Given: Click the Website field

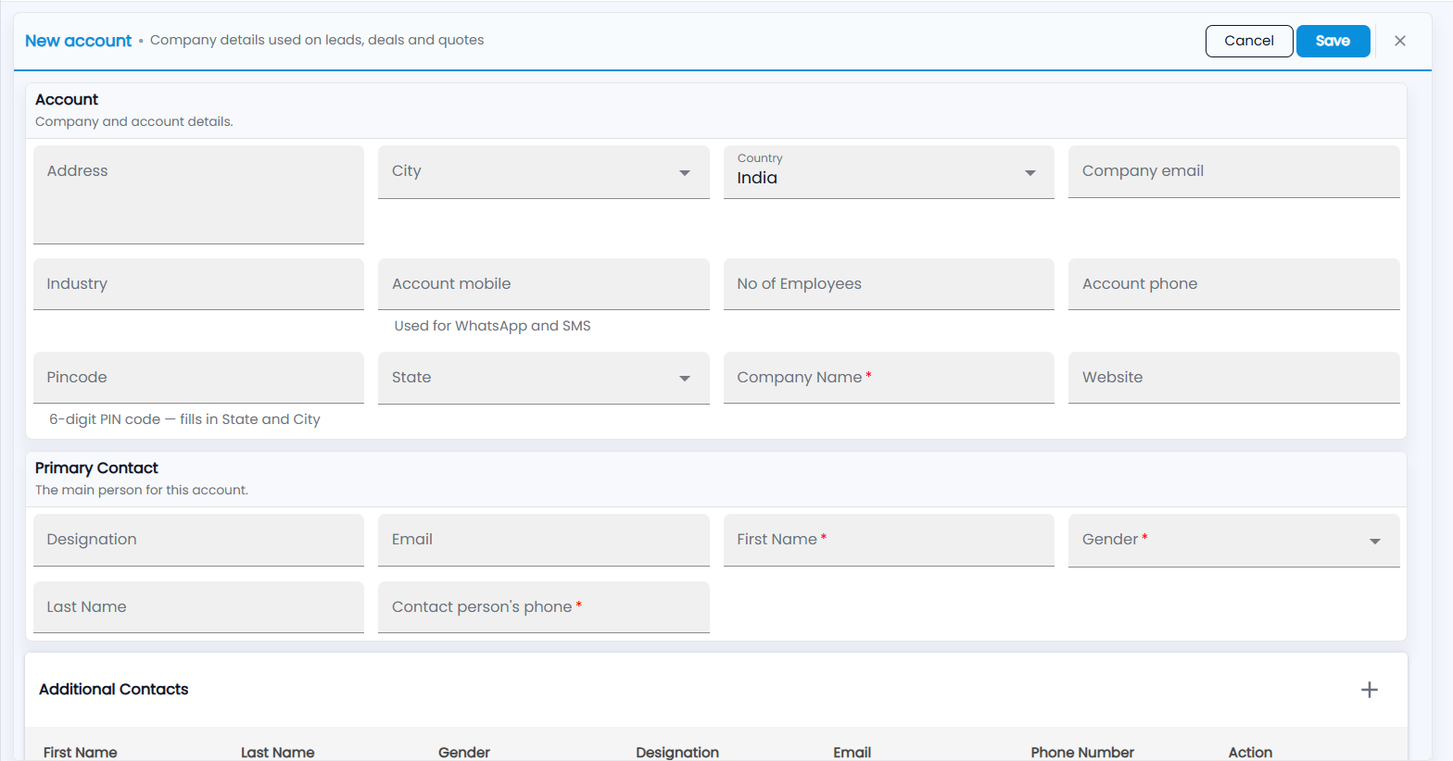Looking at the screenshot, I should 1233,378.
